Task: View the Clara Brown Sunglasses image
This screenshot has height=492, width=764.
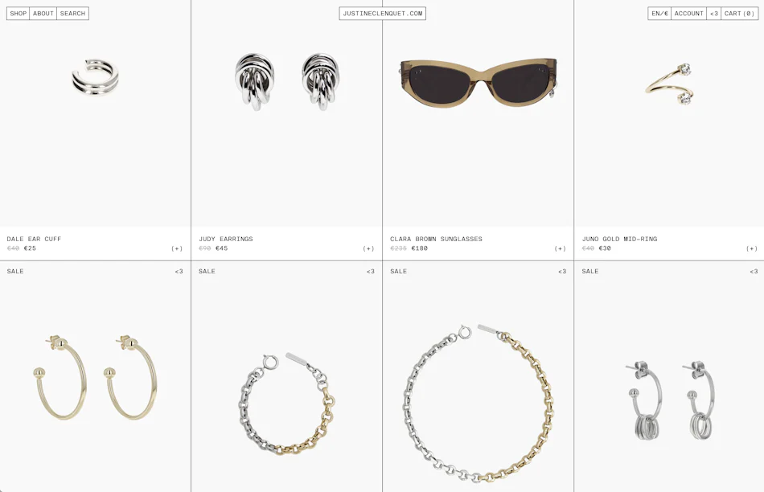Action: 478,84
